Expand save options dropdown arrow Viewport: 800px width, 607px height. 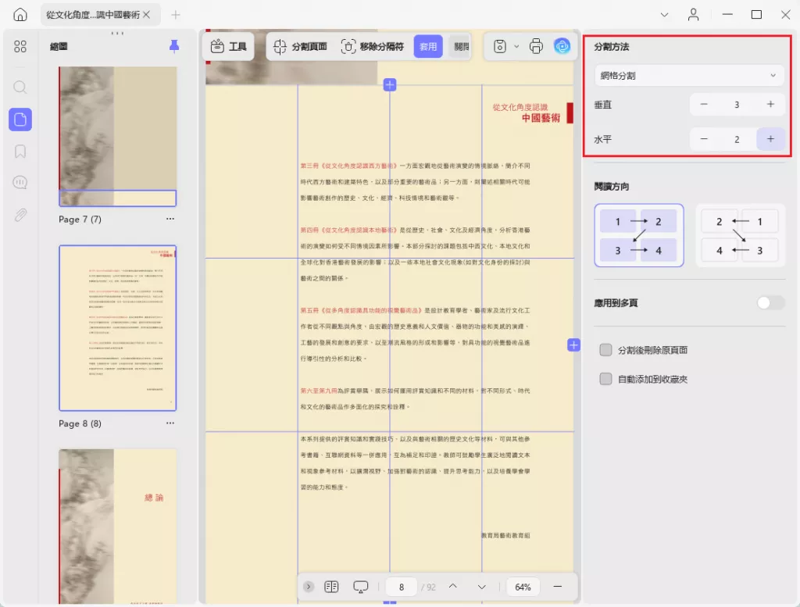516,46
